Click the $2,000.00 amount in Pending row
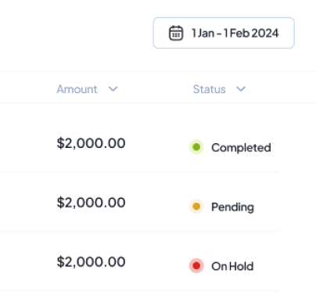Viewport: 316px width, 299px height. (x=91, y=203)
